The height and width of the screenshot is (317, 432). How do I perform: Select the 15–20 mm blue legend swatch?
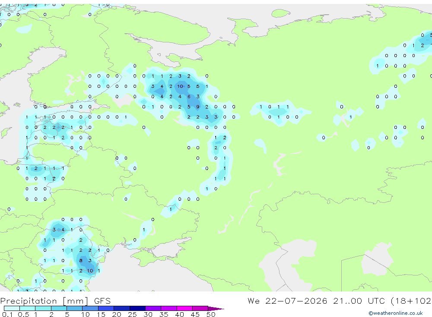point(106,308)
